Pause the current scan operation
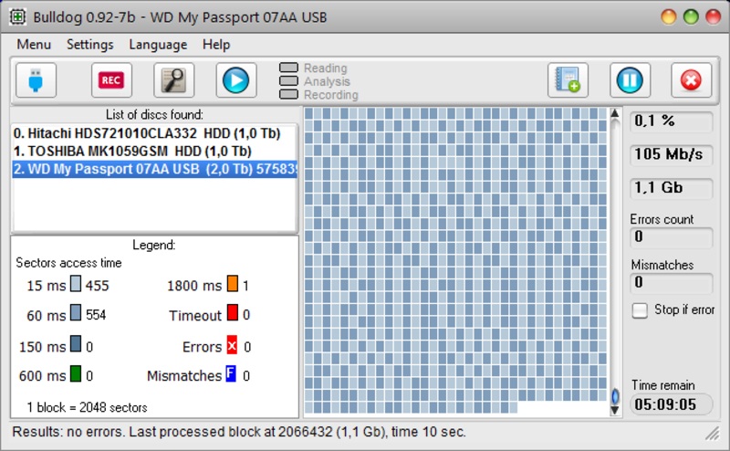This screenshot has height=451, width=730. pos(628,80)
